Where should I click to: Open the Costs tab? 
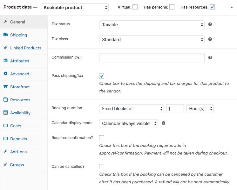tap(16, 126)
